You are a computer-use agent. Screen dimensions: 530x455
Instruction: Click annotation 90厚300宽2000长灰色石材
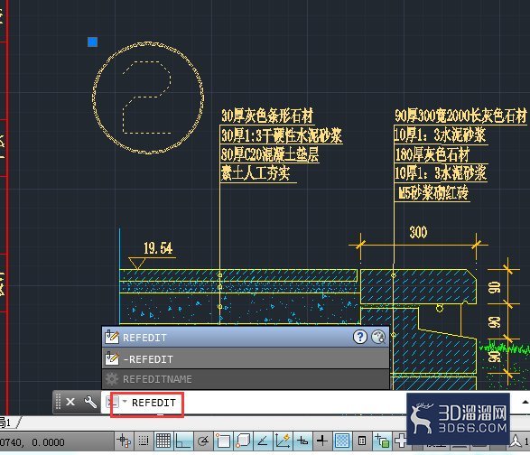click(460, 116)
